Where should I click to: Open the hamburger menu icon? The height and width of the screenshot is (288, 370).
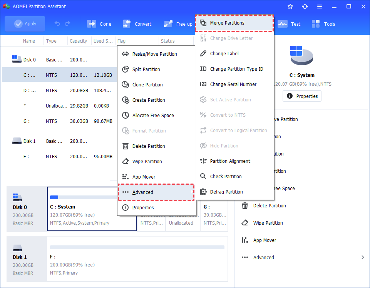pos(320,7)
